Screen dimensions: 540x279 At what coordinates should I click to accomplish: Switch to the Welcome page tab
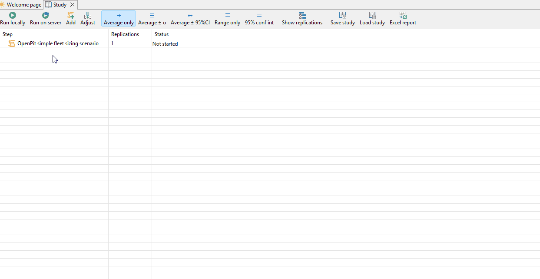pyautogui.click(x=21, y=5)
